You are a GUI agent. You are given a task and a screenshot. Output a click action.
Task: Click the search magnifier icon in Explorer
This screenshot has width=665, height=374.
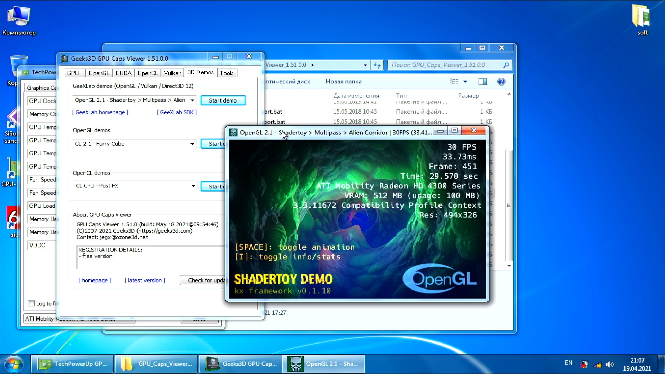pos(506,65)
